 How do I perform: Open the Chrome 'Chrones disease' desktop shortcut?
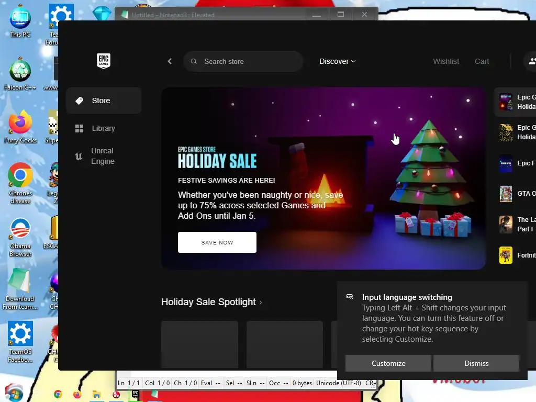20,184
